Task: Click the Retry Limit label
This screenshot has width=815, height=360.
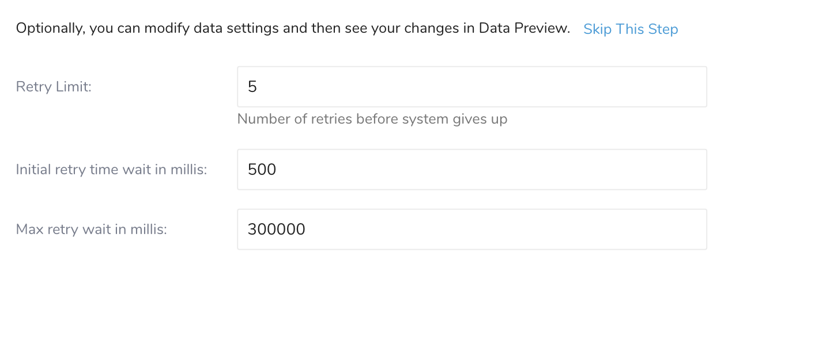Action: click(x=54, y=87)
